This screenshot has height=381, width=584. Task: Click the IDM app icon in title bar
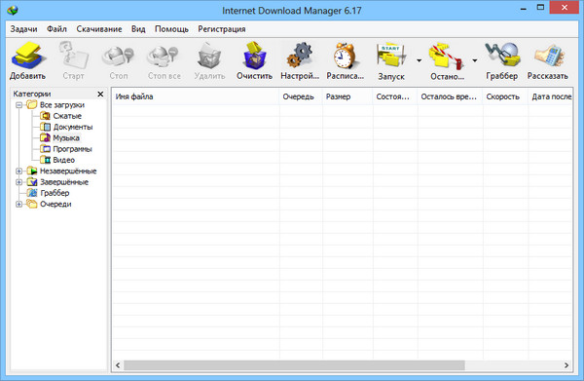pos(13,10)
